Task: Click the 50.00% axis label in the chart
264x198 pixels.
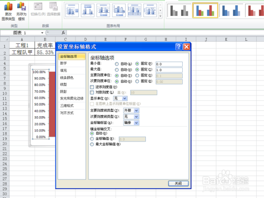Action: (40, 105)
